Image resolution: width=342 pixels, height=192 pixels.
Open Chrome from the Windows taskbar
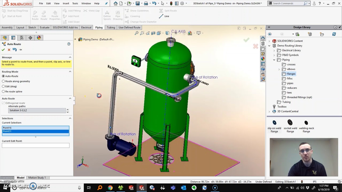[110, 188]
